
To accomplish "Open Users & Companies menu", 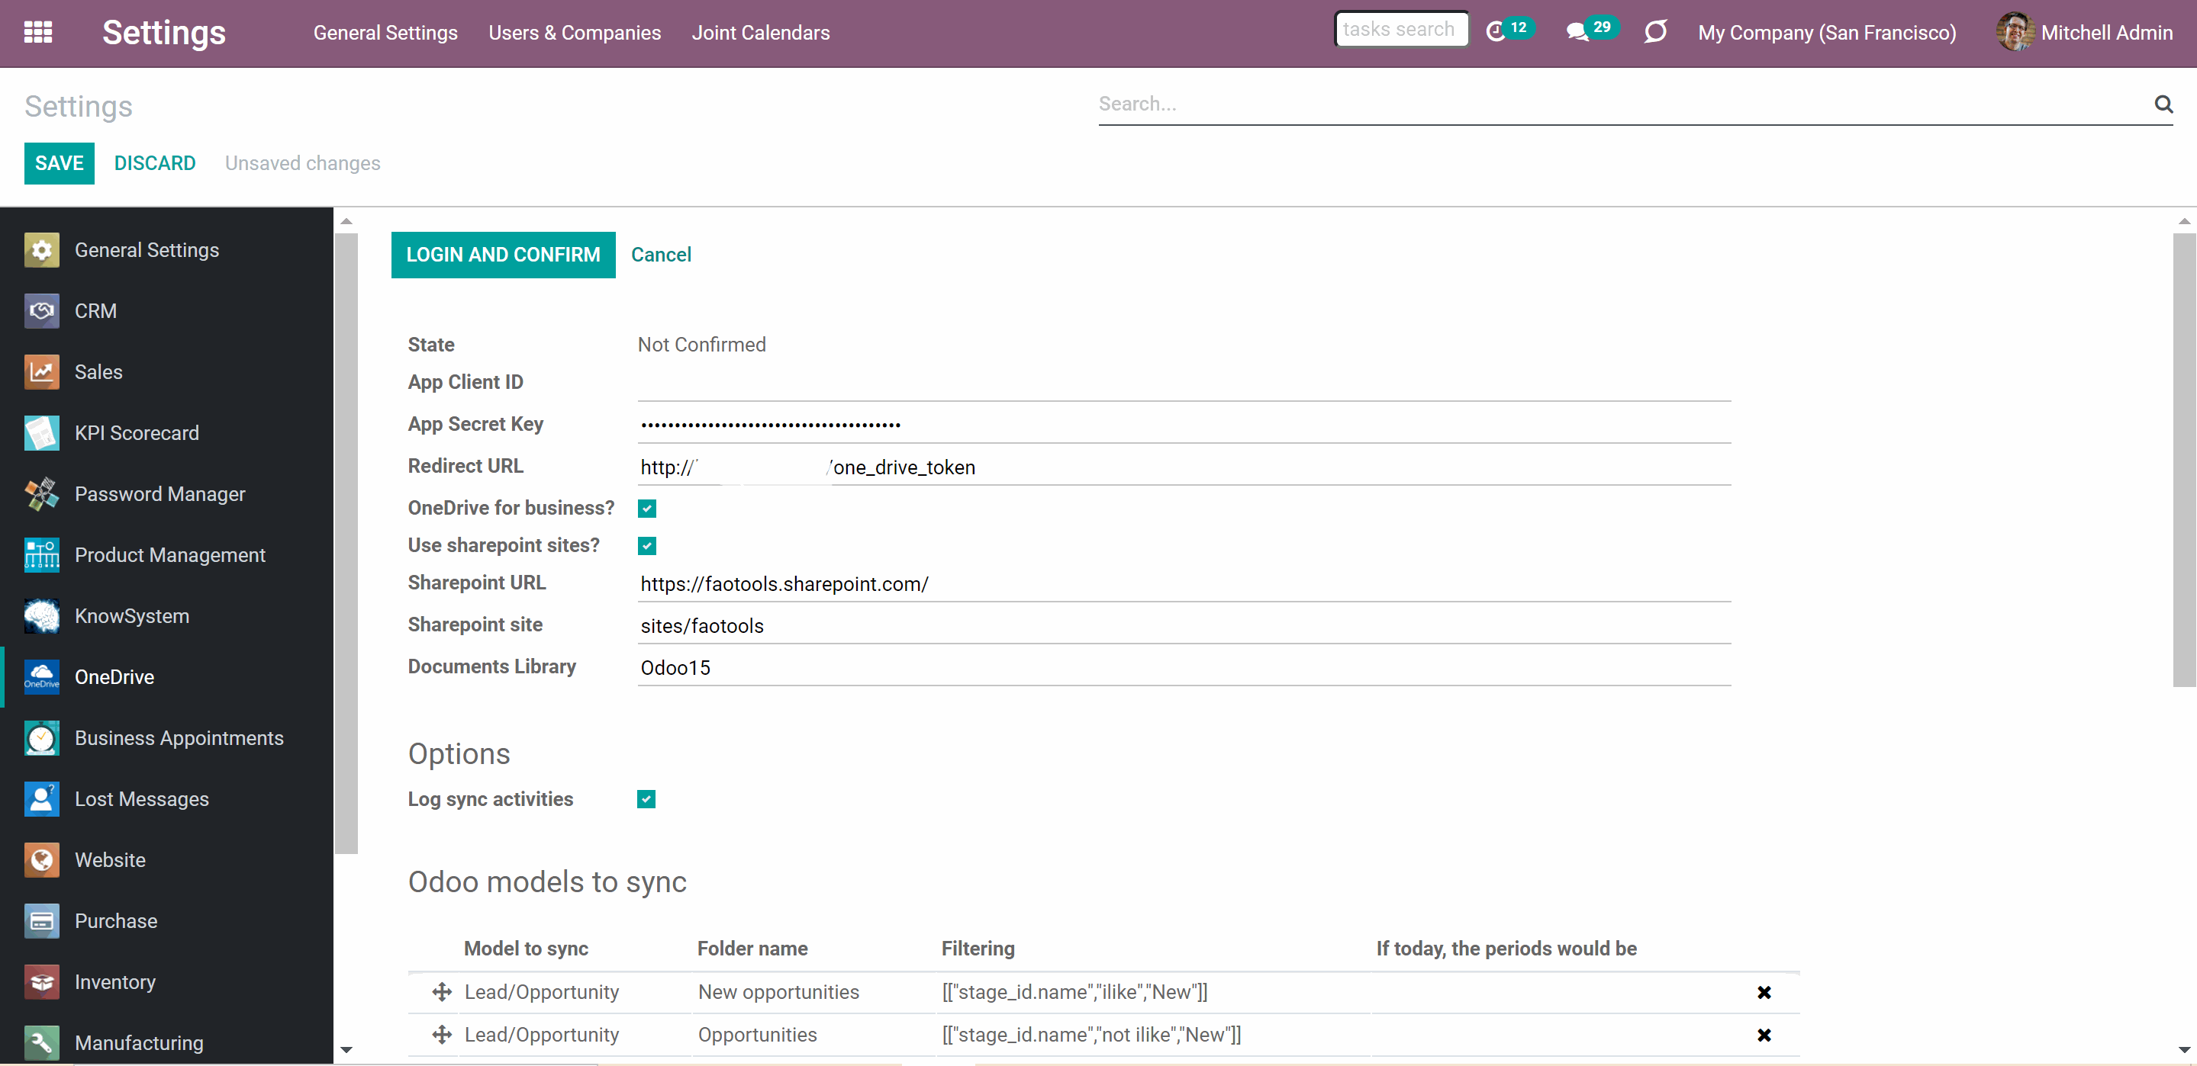I will (x=574, y=32).
